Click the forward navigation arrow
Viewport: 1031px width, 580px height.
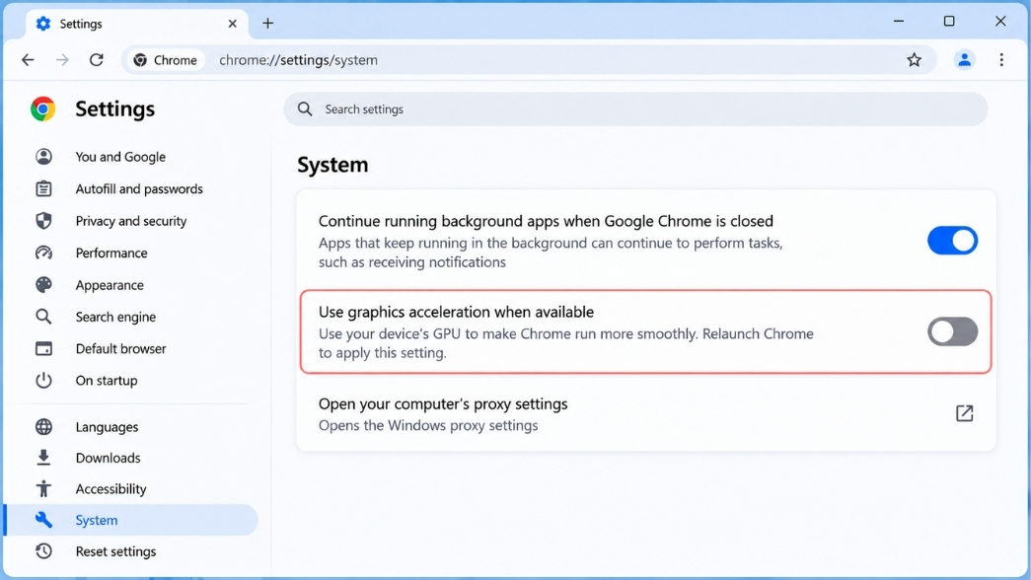(62, 60)
